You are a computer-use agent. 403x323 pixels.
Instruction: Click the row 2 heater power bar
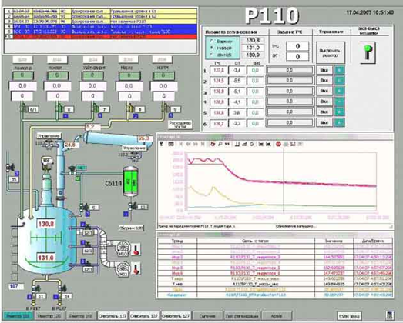[290, 81]
